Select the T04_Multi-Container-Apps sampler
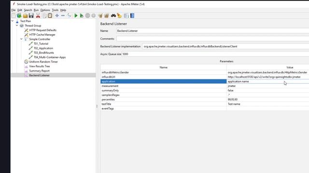Viewport: 309px width, 173px height. (50, 57)
